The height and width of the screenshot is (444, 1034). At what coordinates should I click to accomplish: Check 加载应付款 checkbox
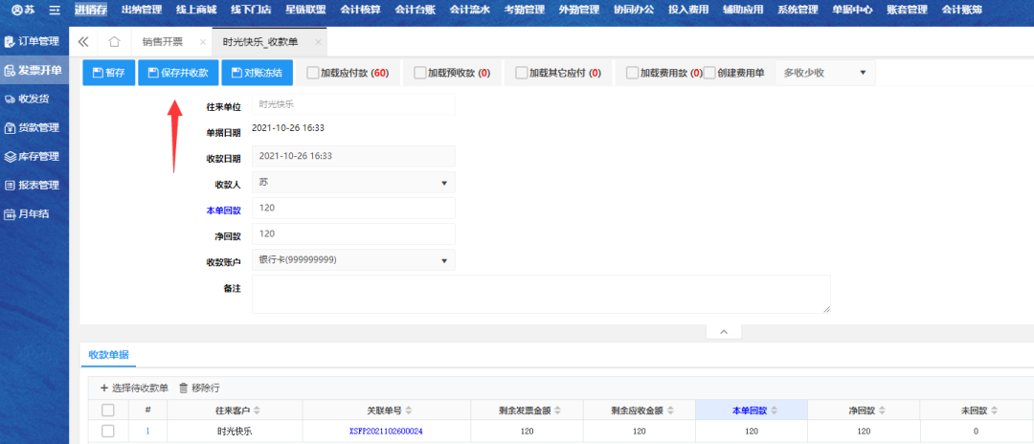coord(313,73)
